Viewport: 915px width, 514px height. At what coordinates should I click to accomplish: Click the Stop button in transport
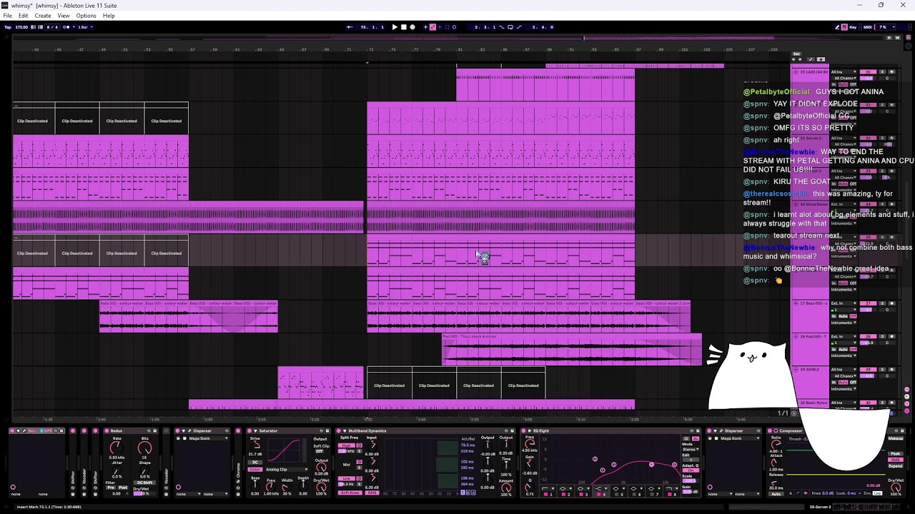(404, 27)
